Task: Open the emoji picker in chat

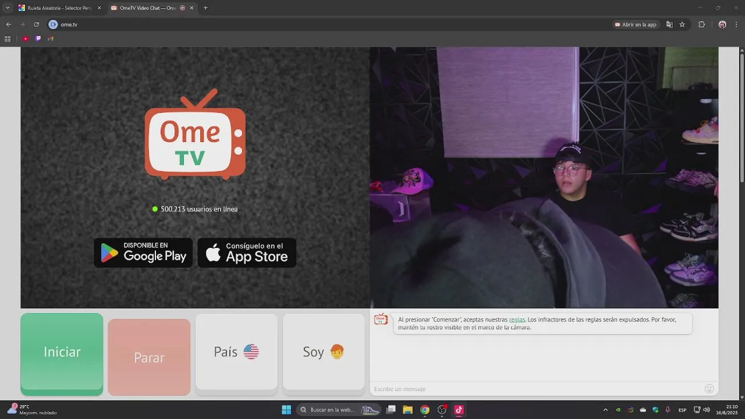Action: coord(709,389)
